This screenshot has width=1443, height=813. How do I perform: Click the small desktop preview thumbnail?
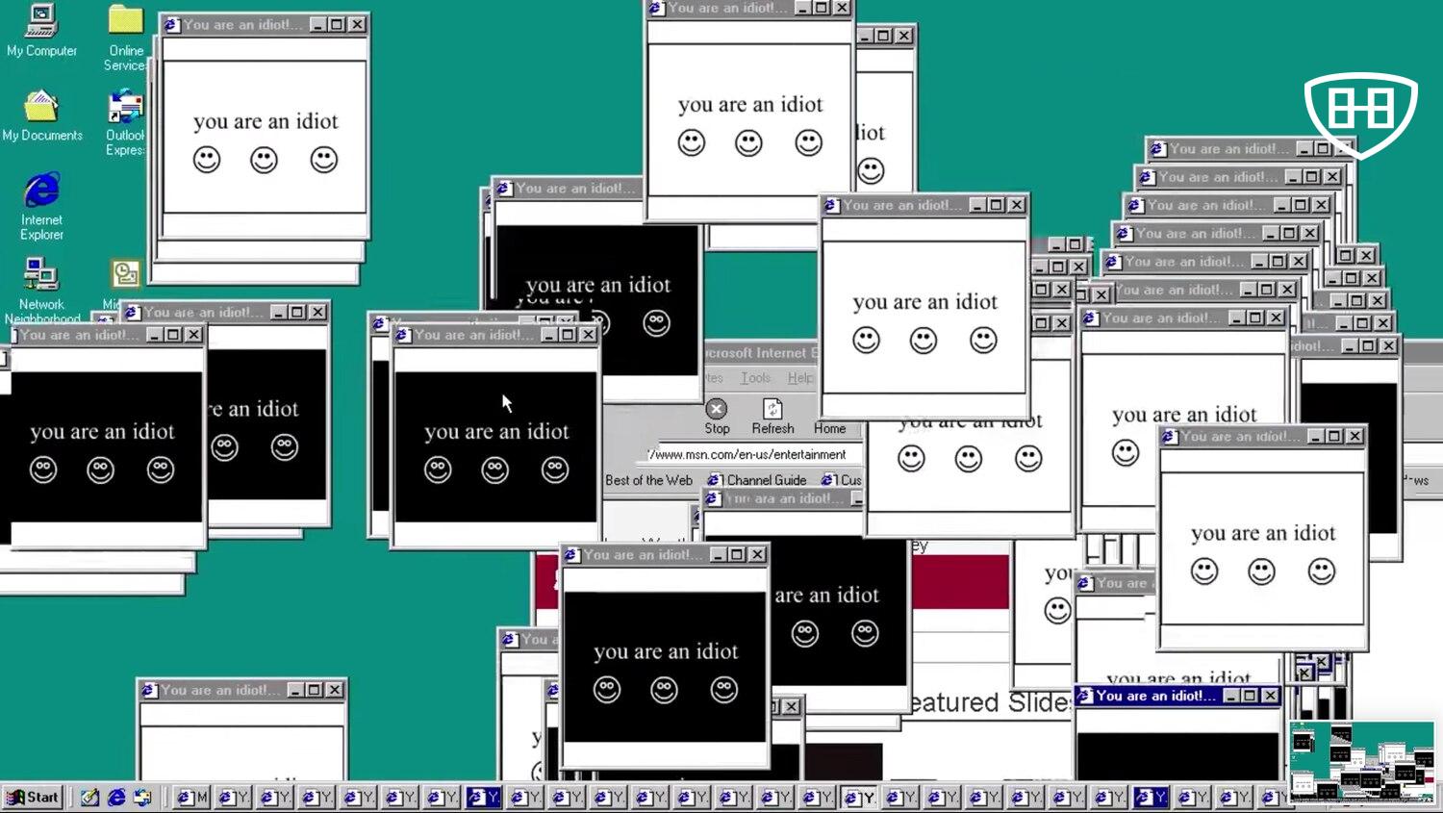1361,762
